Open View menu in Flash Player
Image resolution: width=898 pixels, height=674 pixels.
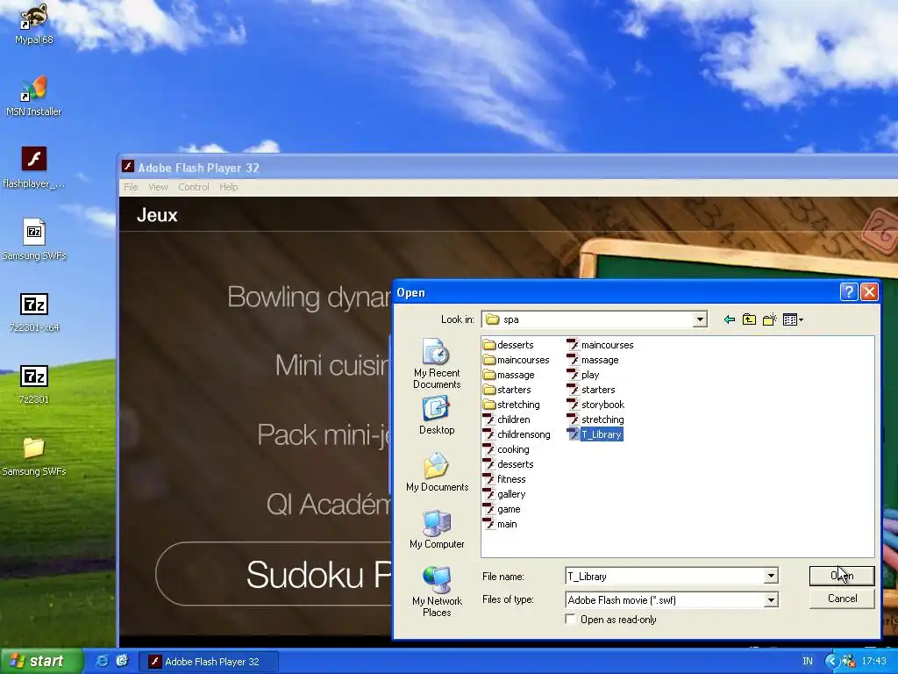click(158, 187)
